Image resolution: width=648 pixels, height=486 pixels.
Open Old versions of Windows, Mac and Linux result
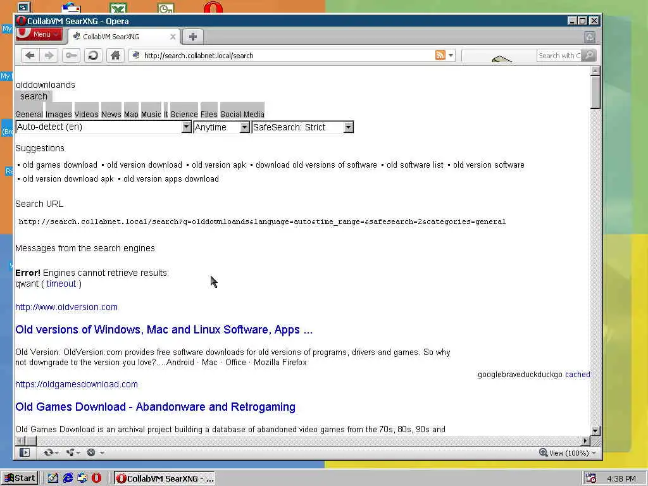click(164, 330)
